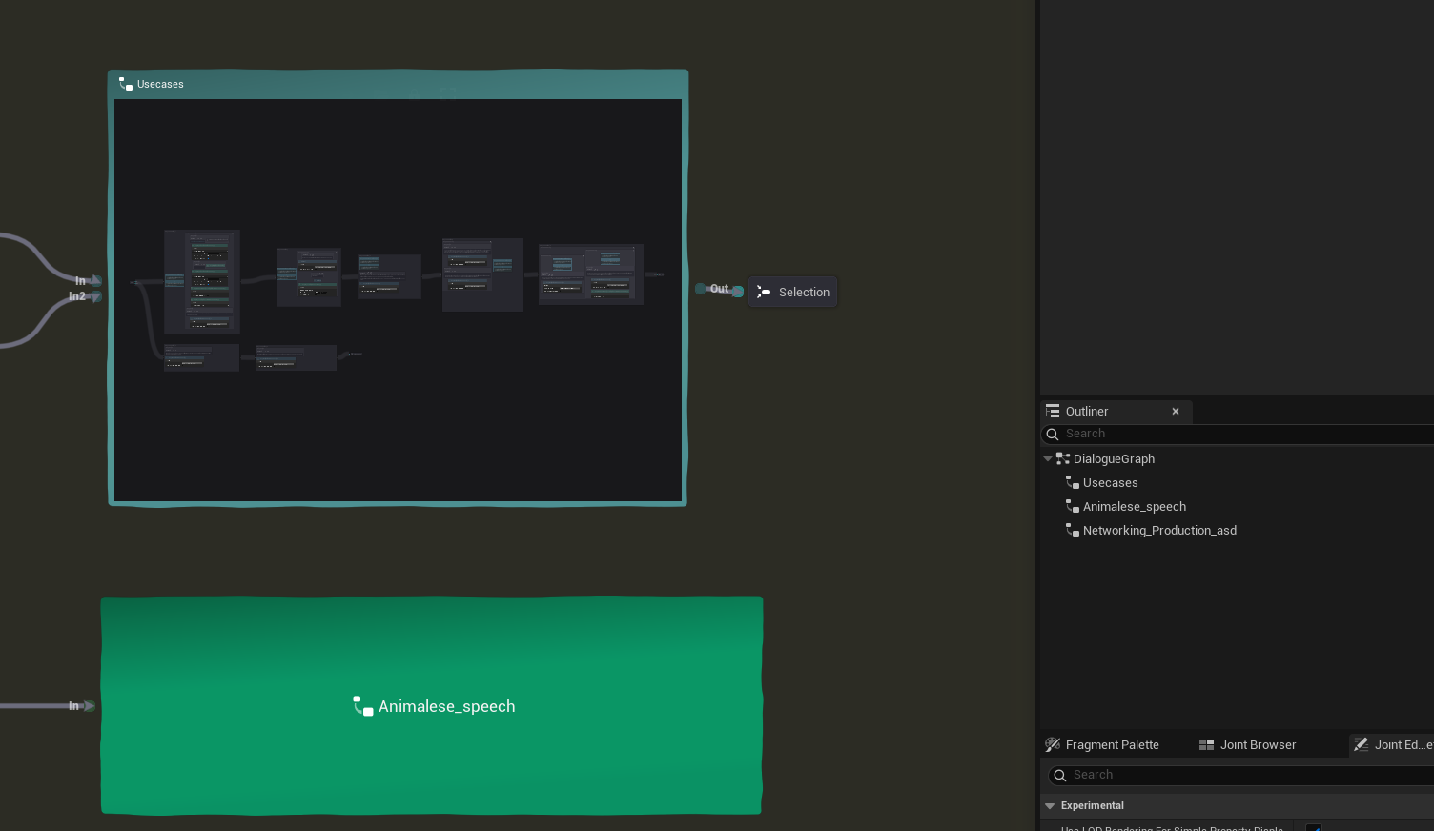Collapse the DialogueGraph tree in Outliner

pos(1048,458)
